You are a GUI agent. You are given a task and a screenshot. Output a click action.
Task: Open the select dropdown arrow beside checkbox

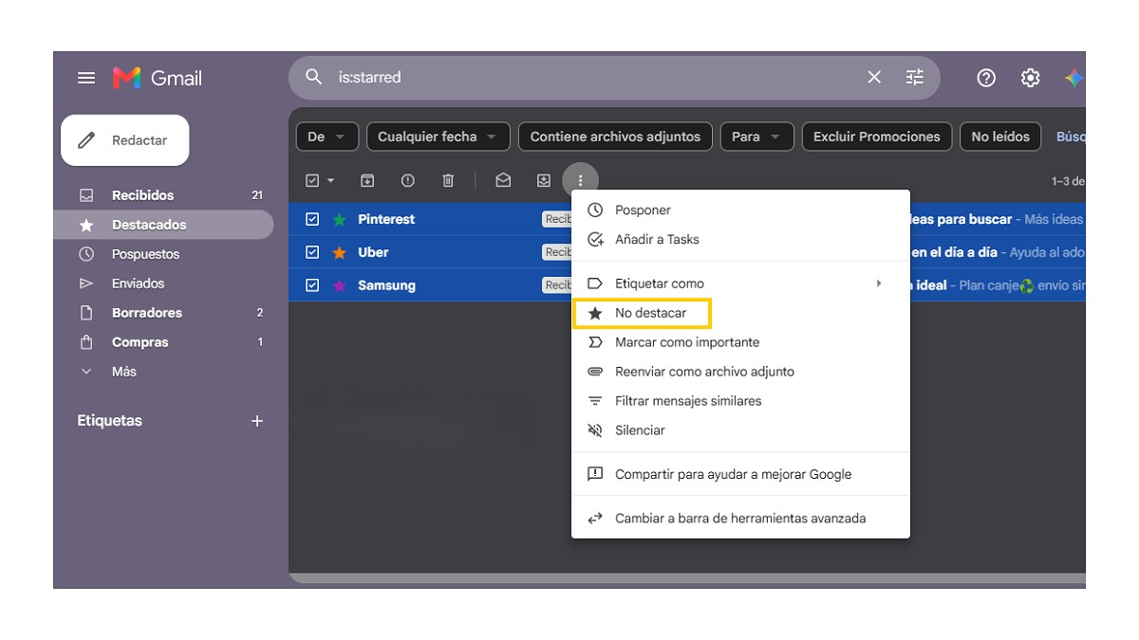tap(330, 180)
